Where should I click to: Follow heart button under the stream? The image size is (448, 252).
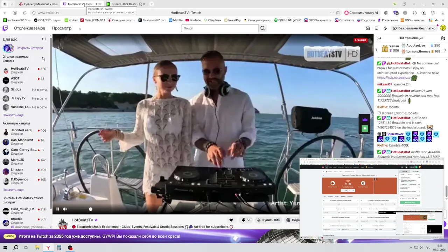pos(231,220)
